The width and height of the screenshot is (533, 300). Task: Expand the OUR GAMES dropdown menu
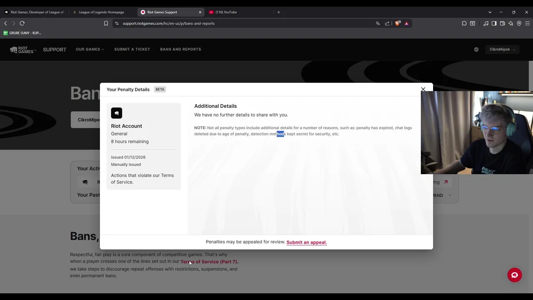click(90, 49)
